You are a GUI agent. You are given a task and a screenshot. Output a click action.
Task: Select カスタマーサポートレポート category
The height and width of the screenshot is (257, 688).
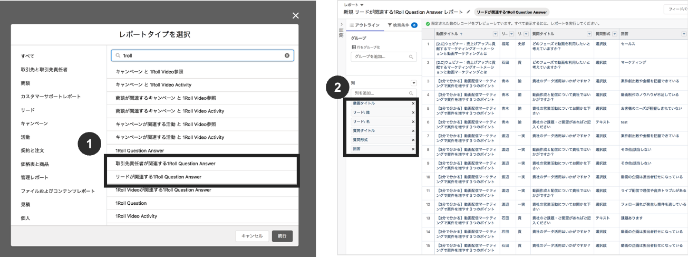click(51, 97)
